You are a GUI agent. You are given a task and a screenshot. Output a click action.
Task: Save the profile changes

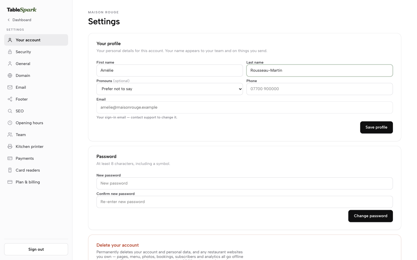coord(376,127)
